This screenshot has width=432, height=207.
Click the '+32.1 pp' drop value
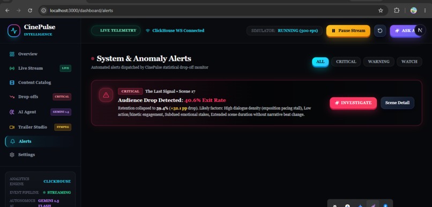click(179, 108)
